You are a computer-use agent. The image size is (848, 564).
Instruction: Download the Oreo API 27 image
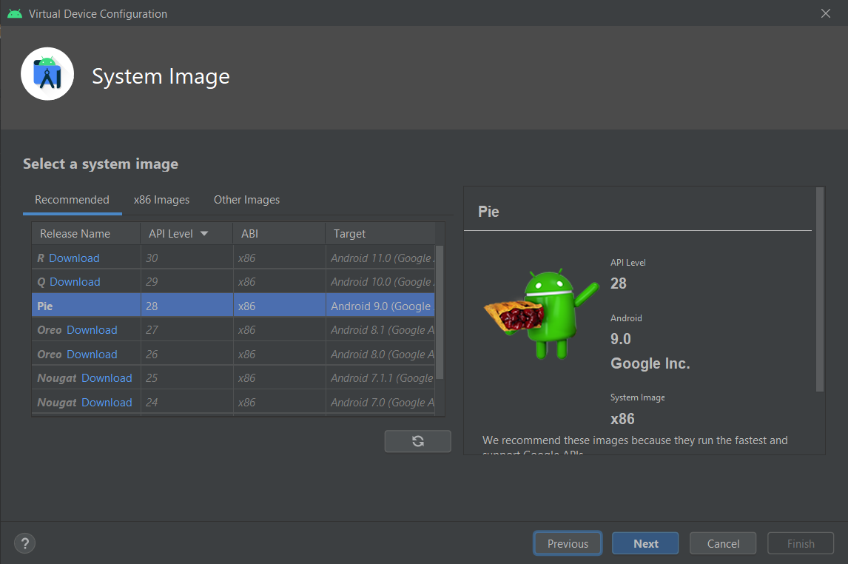pyautogui.click(x=92, y=330)
